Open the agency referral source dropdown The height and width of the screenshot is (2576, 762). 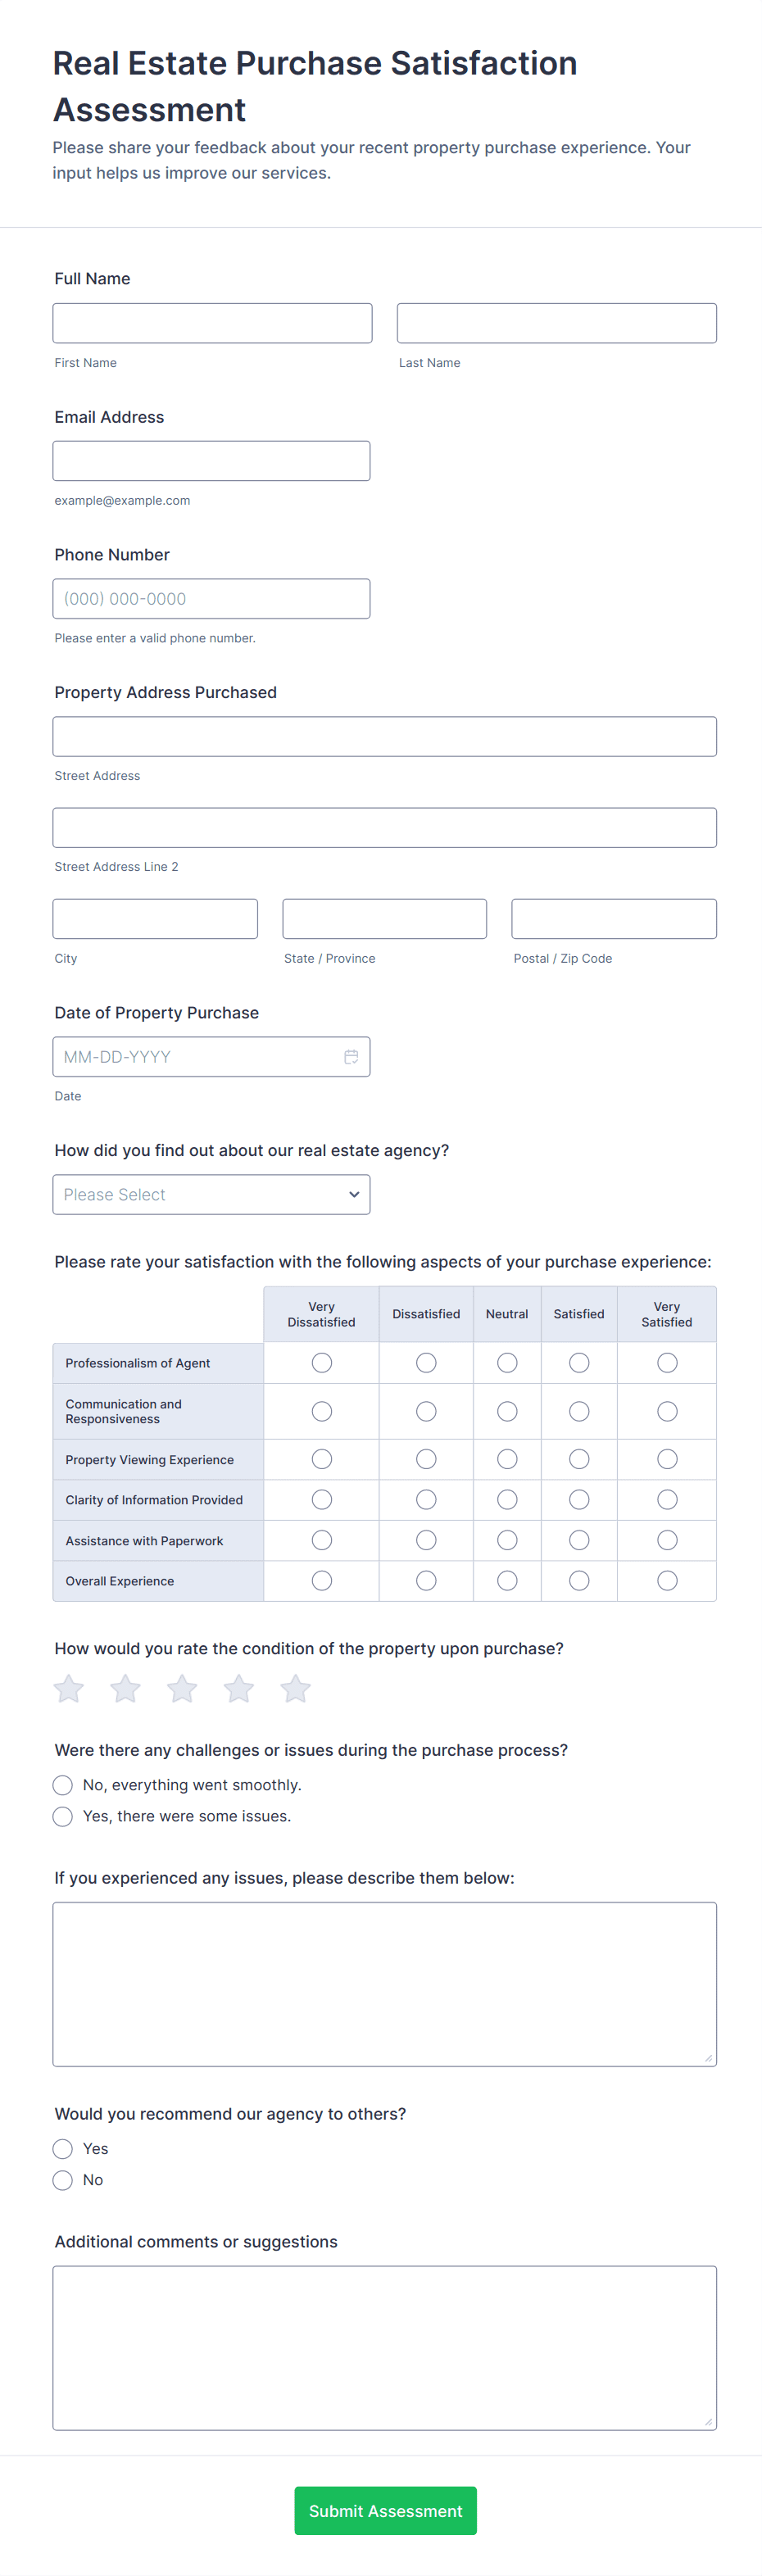(211, 1194)
